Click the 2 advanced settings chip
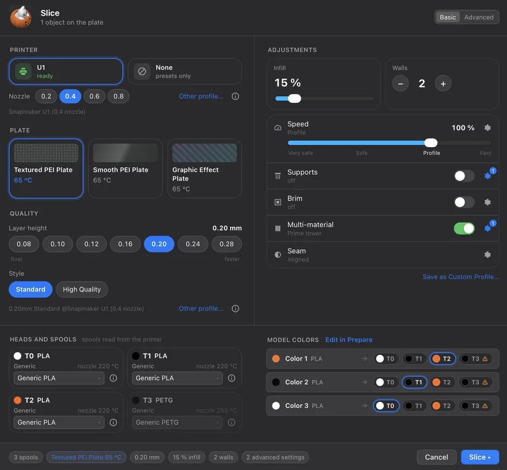Viewport: 507px width, 470px height. (x=275, y=457)
